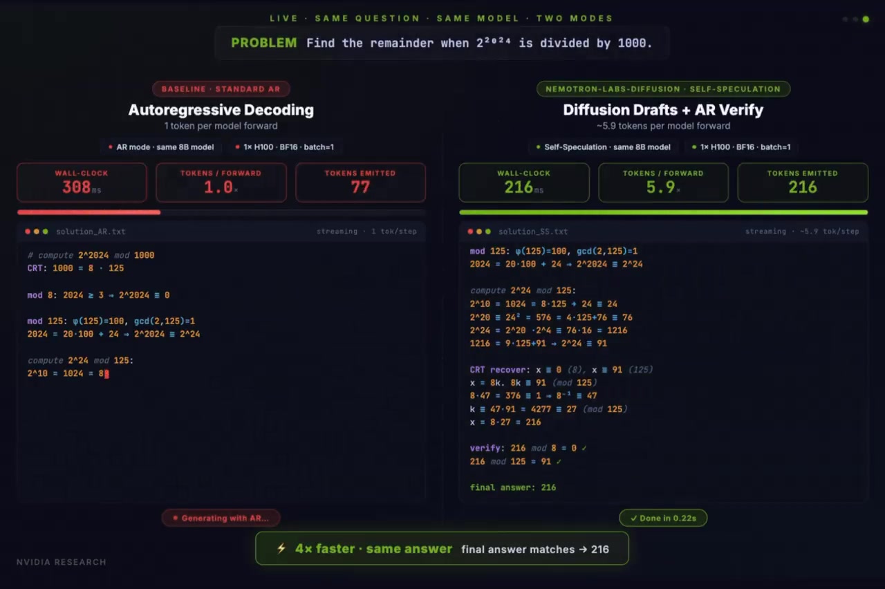Click the line x = 8·27 = 216
The image size is (885, 589).
(x=505, y=422)
